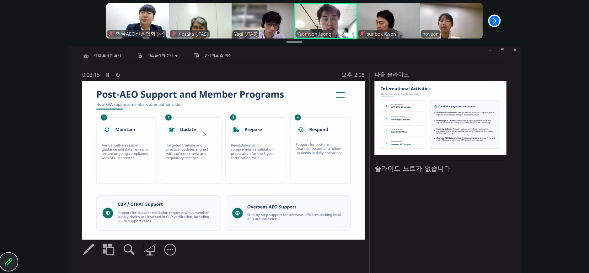This screenshot has width=589, height=273.
Task: Click the Prepare document icon
Action: click(236, 130)
